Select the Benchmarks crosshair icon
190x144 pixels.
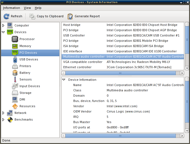pos(10,120)
